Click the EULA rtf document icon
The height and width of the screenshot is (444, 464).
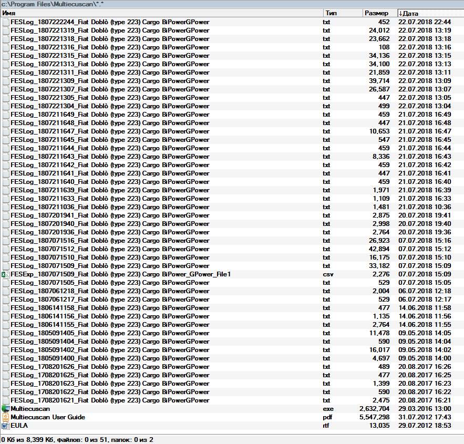(5, 426)
